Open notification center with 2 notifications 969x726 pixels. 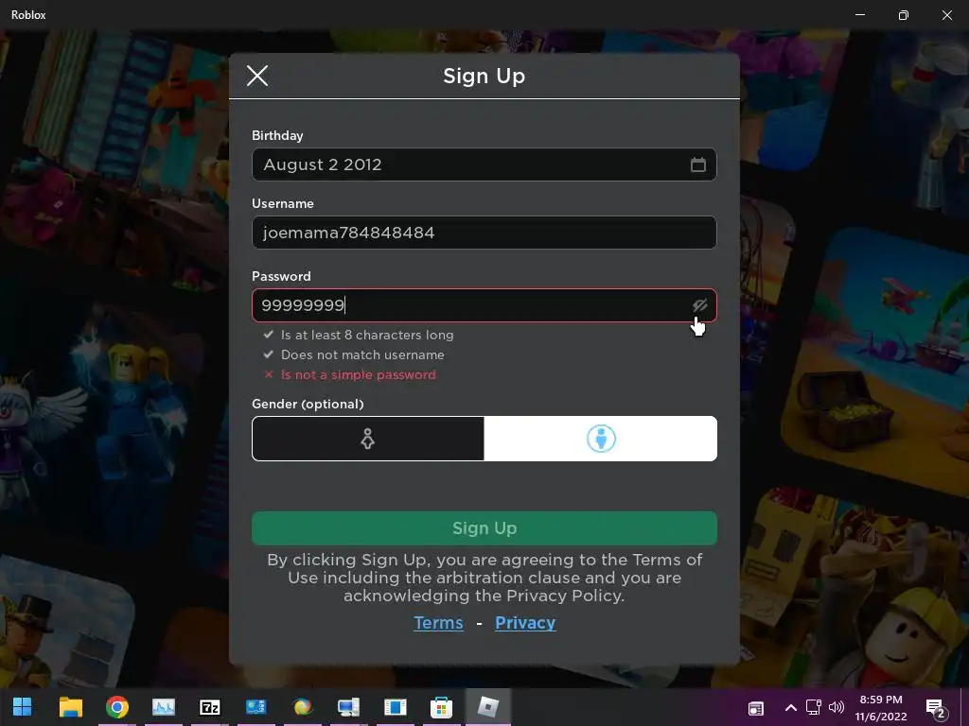(936, 708)
